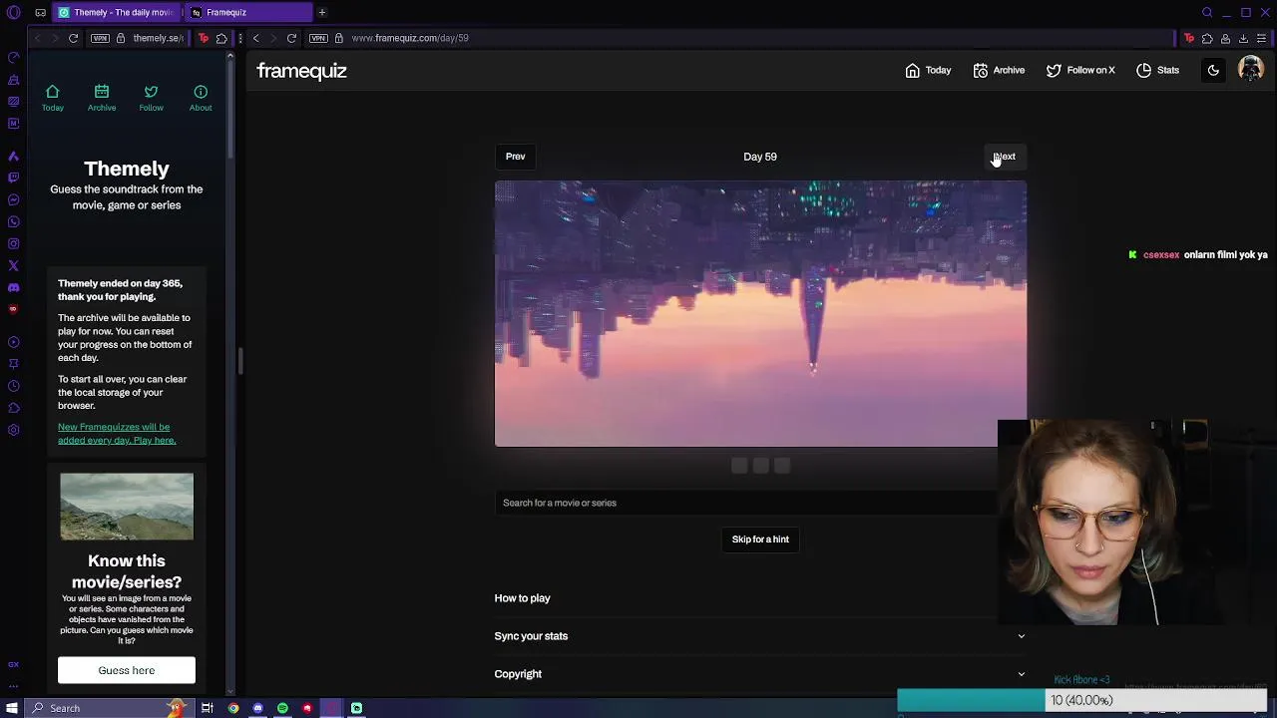Viewport: 1277px width, 718px height.
Task: Go to next day with Next
Action: coord(1005,156)
